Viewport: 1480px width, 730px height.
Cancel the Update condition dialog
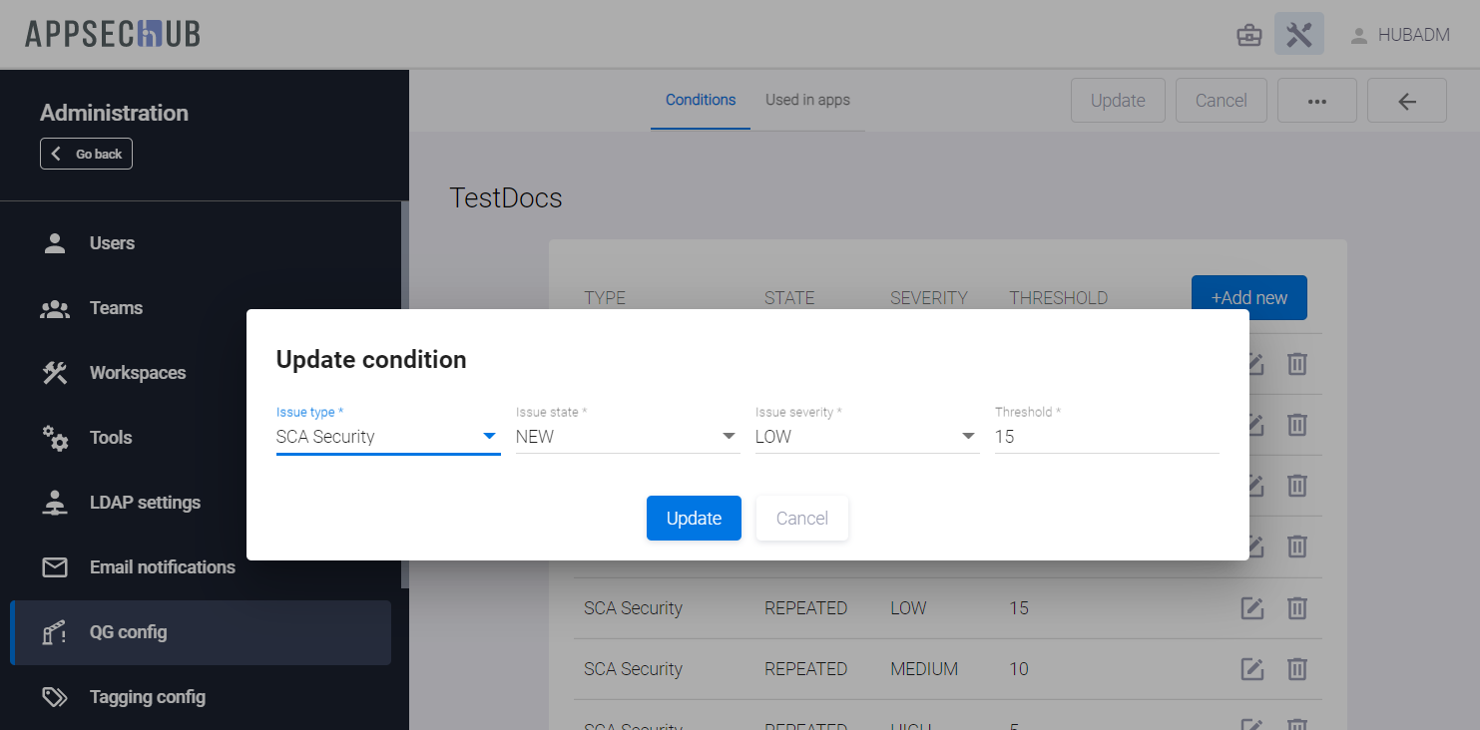point(801,519)
